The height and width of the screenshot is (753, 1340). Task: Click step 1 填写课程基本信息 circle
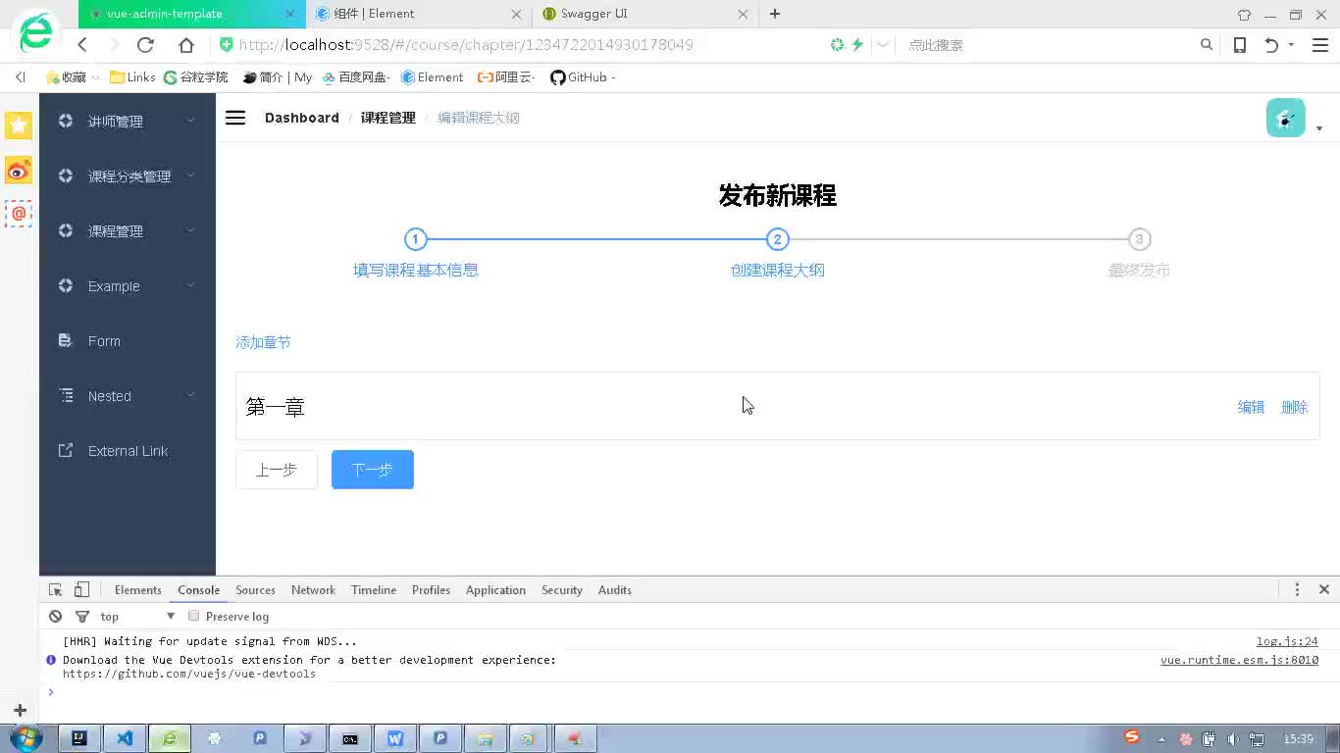click(416, 239)
